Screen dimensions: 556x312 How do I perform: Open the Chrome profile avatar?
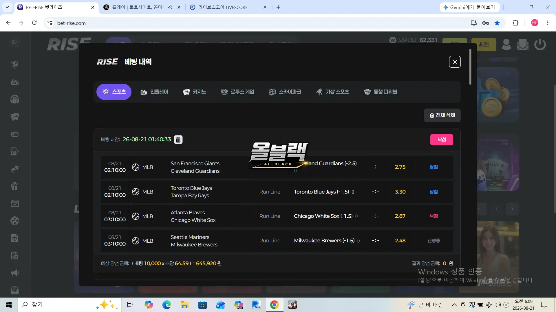point(535,23)
